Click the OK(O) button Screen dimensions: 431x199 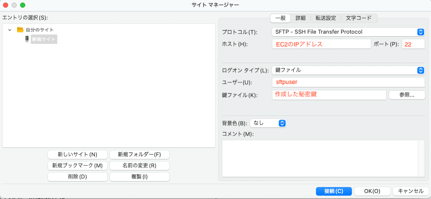372,191
